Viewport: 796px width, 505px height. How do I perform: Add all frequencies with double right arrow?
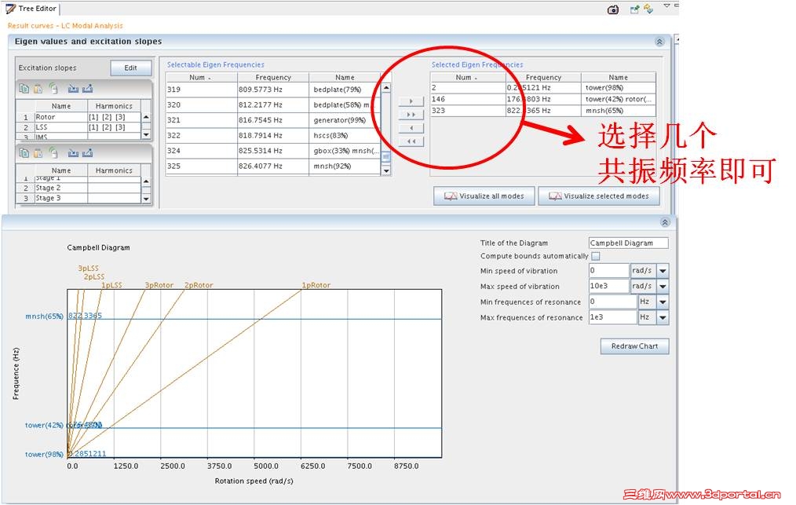(x=411, y=115)
